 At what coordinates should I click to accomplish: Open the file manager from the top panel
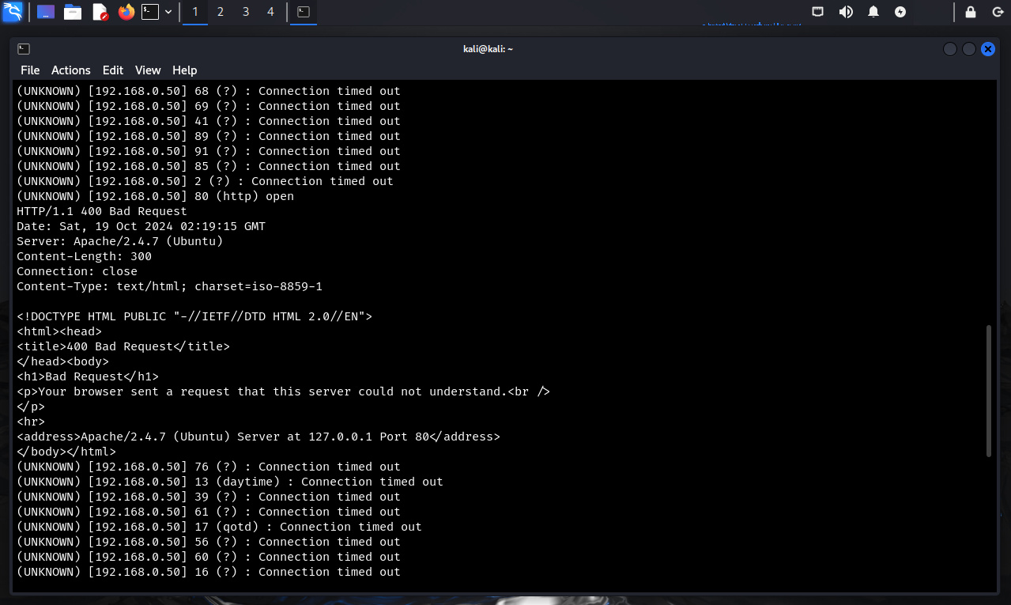pos(73,12)
